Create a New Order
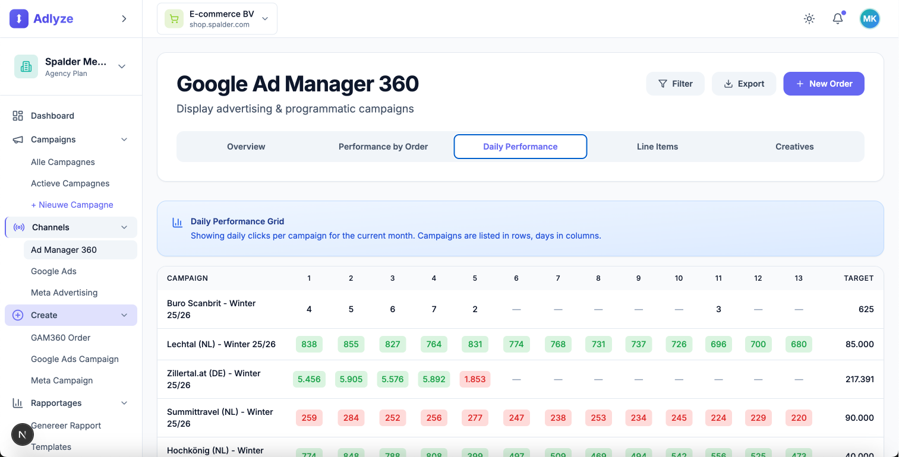The width and height of the screenshot is (899, 457). [824, 83]
